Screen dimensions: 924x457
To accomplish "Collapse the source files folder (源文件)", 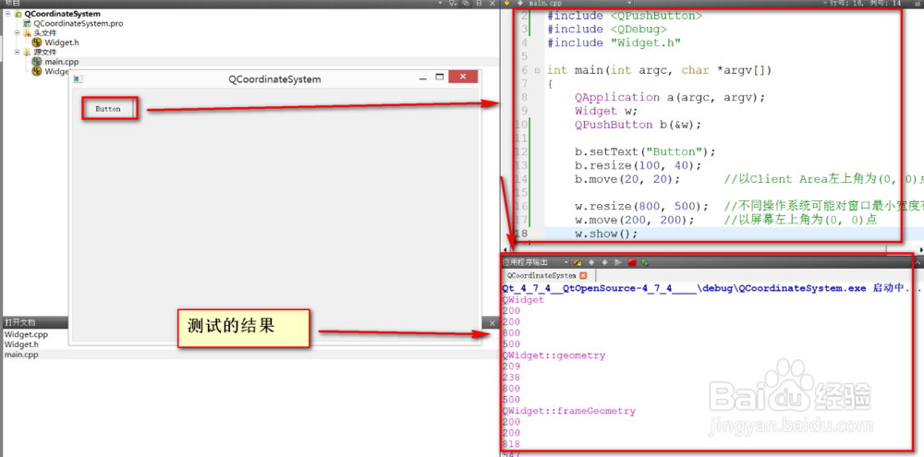I will [18, 52].
